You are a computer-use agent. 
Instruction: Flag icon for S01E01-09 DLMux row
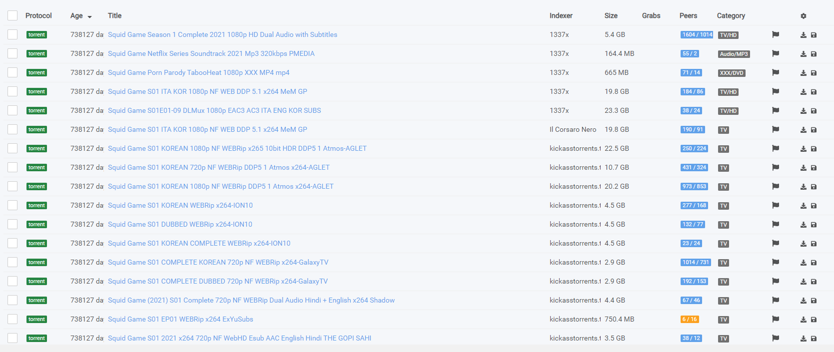coord(776,110)
